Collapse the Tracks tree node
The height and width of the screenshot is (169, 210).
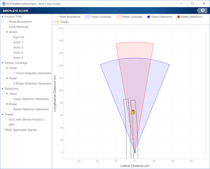[2, 114]
